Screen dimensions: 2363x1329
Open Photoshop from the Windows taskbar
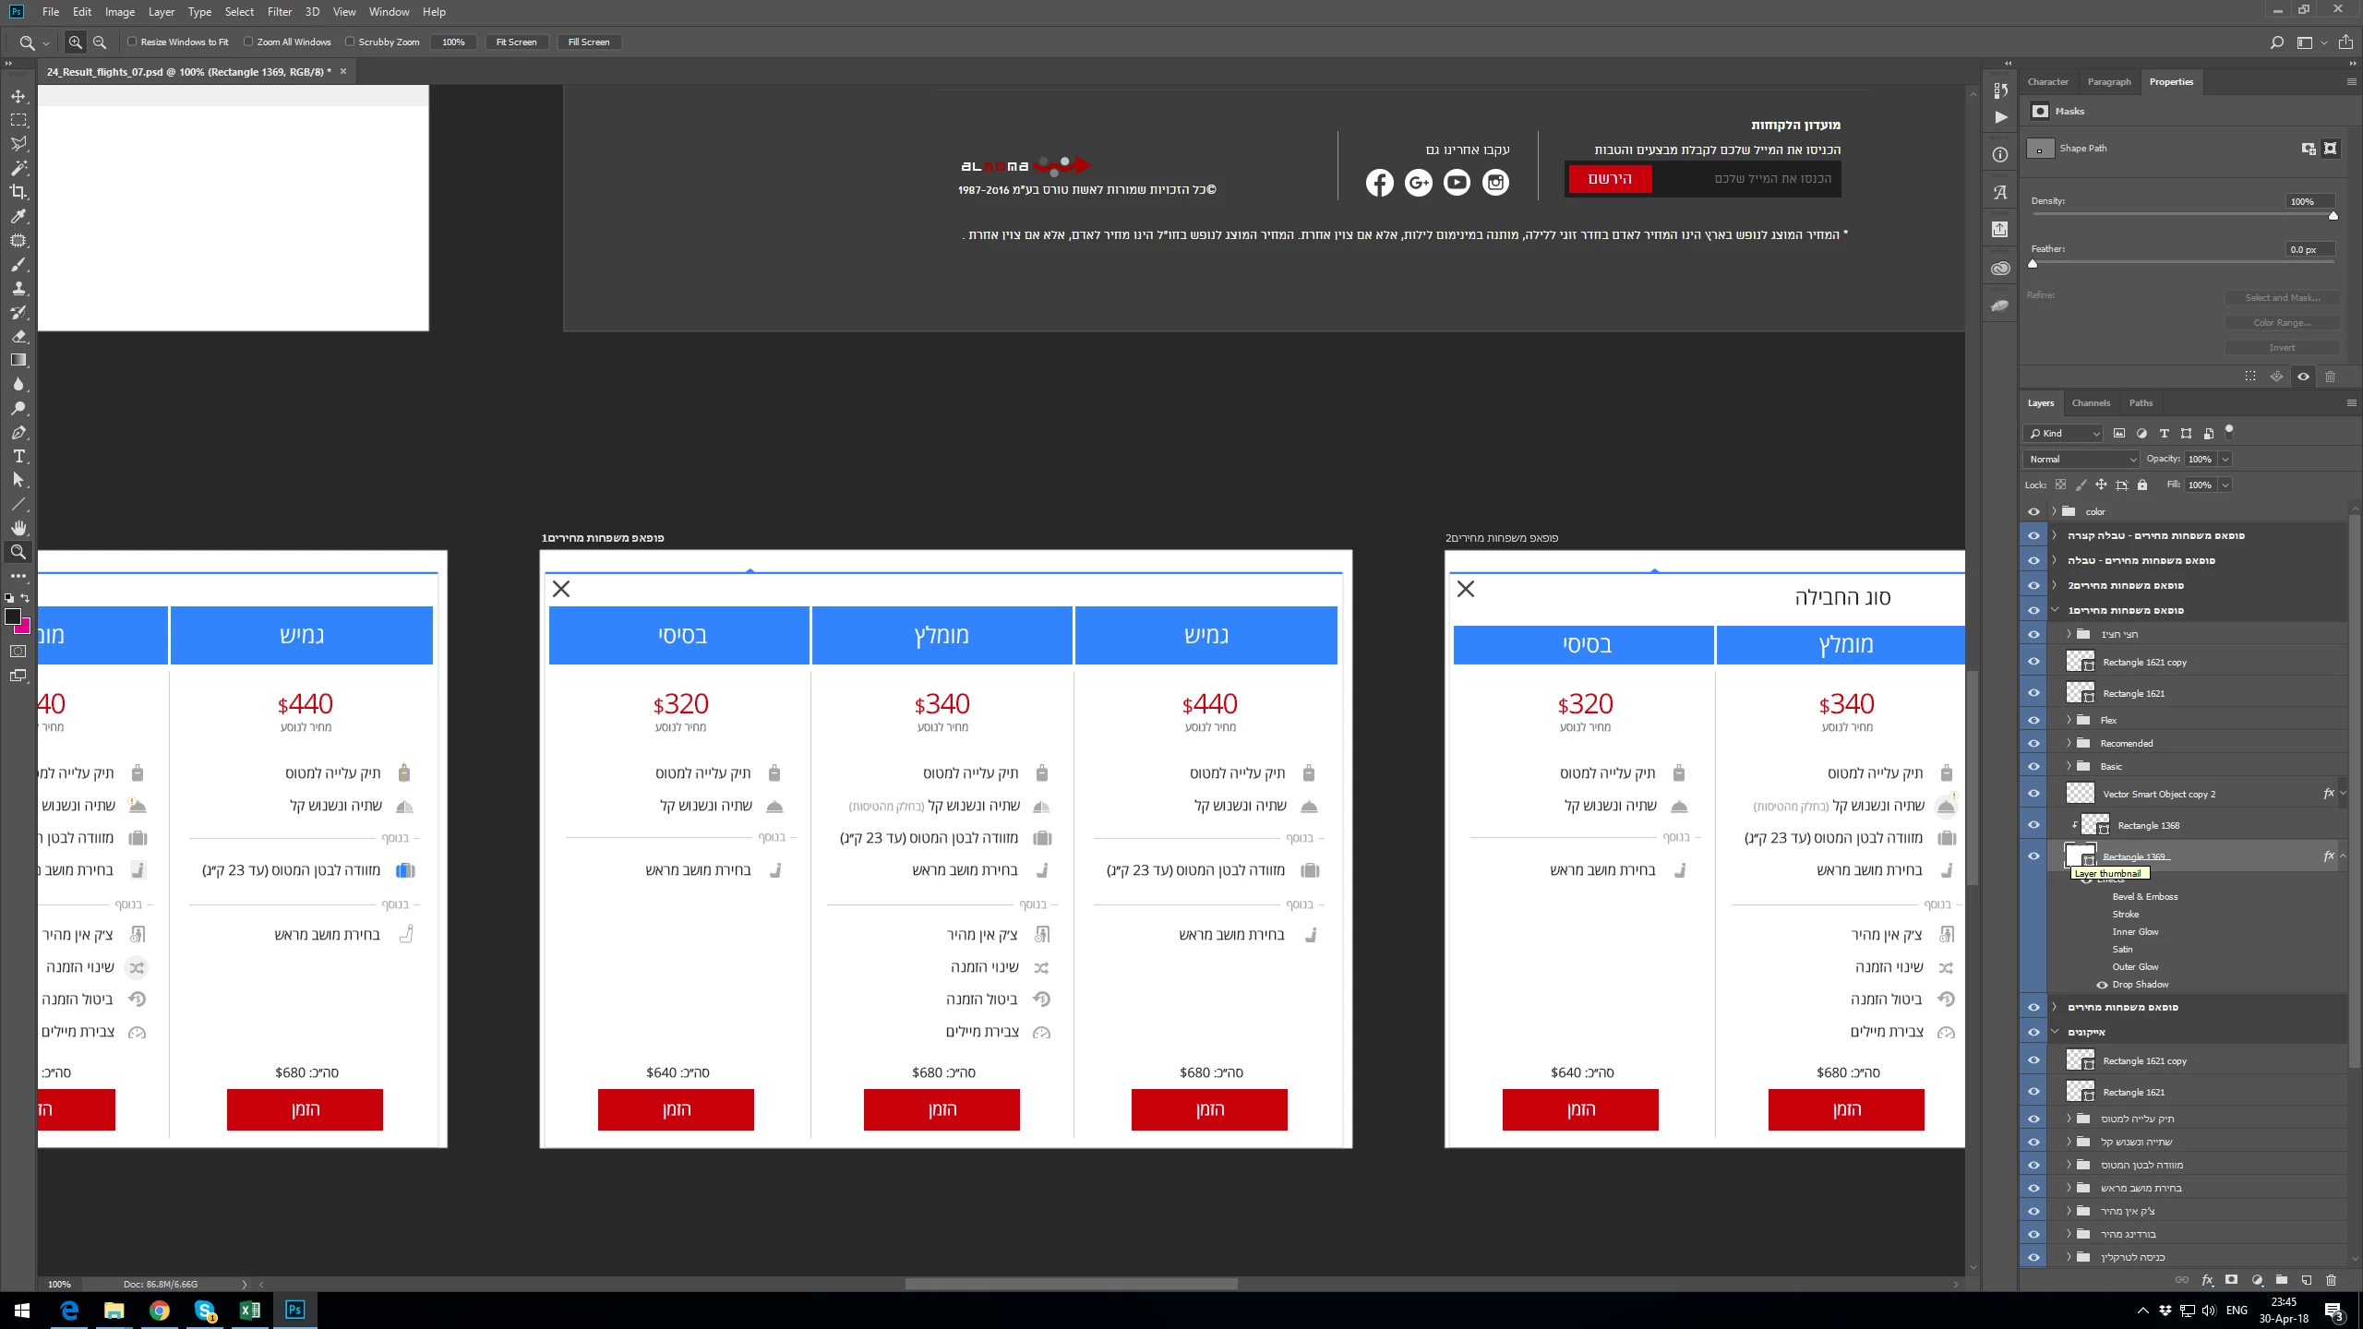(294, 1310)
